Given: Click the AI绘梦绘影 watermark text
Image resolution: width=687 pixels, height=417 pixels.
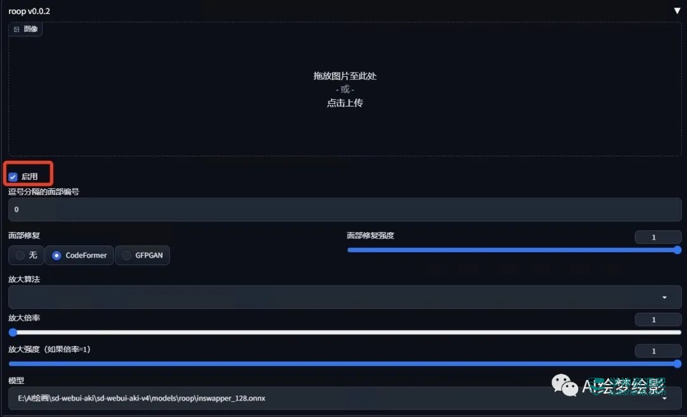Looking at the screenshot, I should coord(623,386).
